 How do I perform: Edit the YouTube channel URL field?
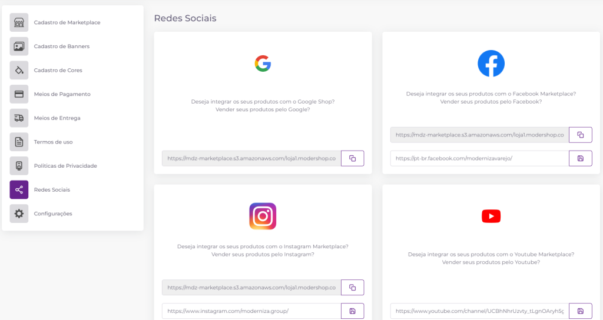tap(479, 311)
